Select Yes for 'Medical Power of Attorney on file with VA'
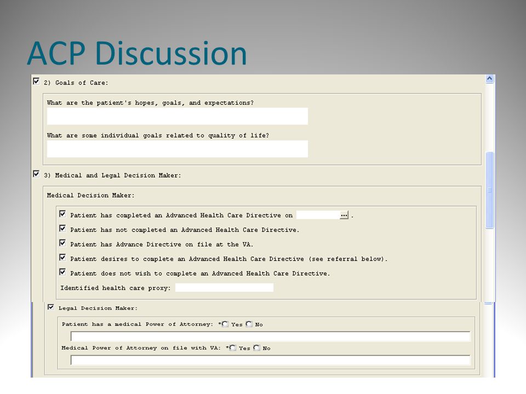 point(233,348)
